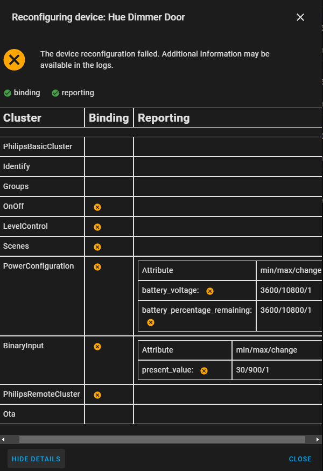Click the BinaryInput binding error icon
323x471 pixels.
97,346
